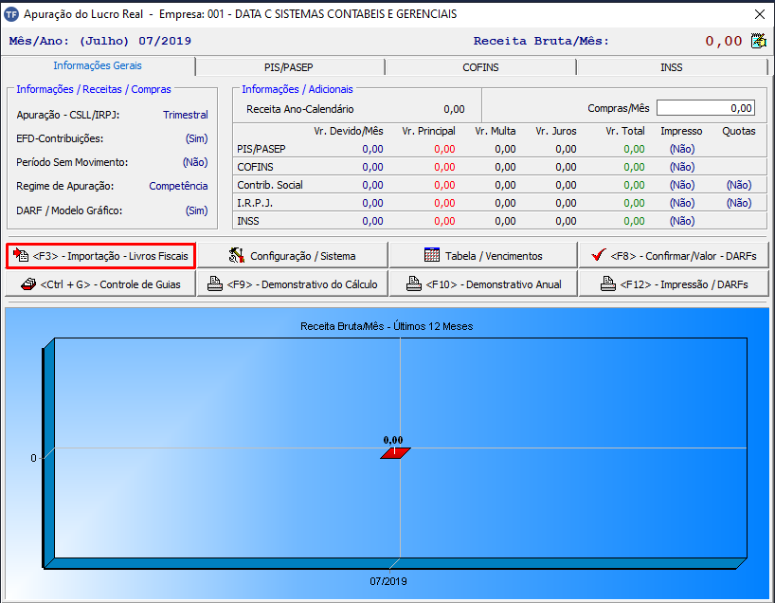
Task: Click the calculator icon beside Receita Bruta/Mês
Action: pyautogui.click(x=759, y=41)
